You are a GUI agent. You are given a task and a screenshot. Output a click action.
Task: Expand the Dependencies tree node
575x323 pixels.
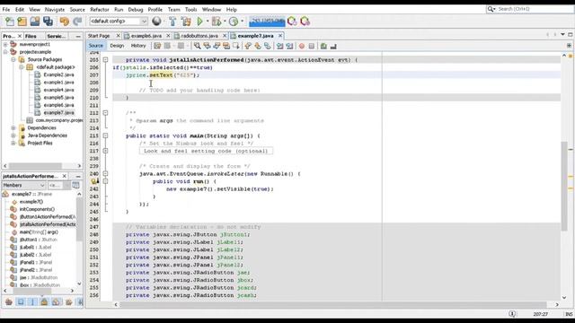pos(13,127)
